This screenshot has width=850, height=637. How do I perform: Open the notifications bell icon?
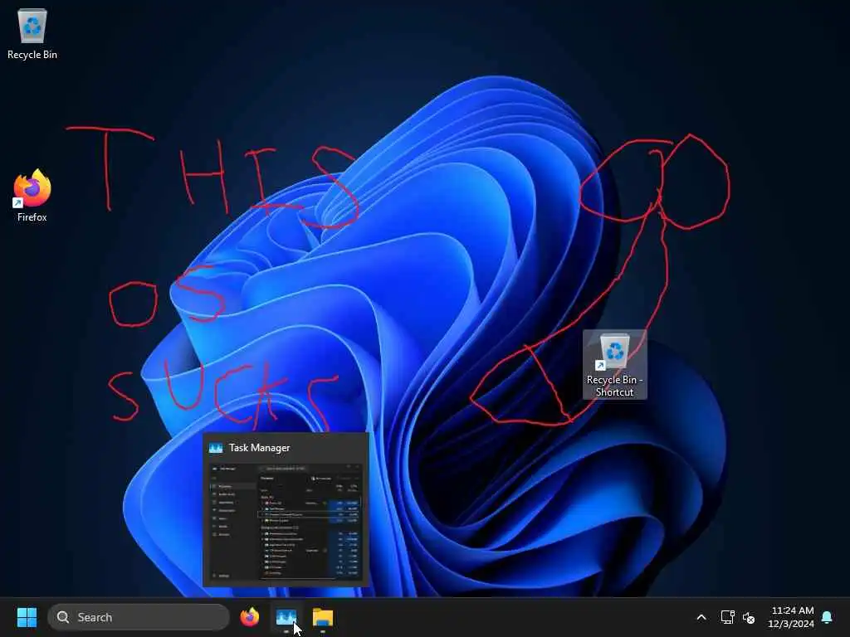click(828, 617)
